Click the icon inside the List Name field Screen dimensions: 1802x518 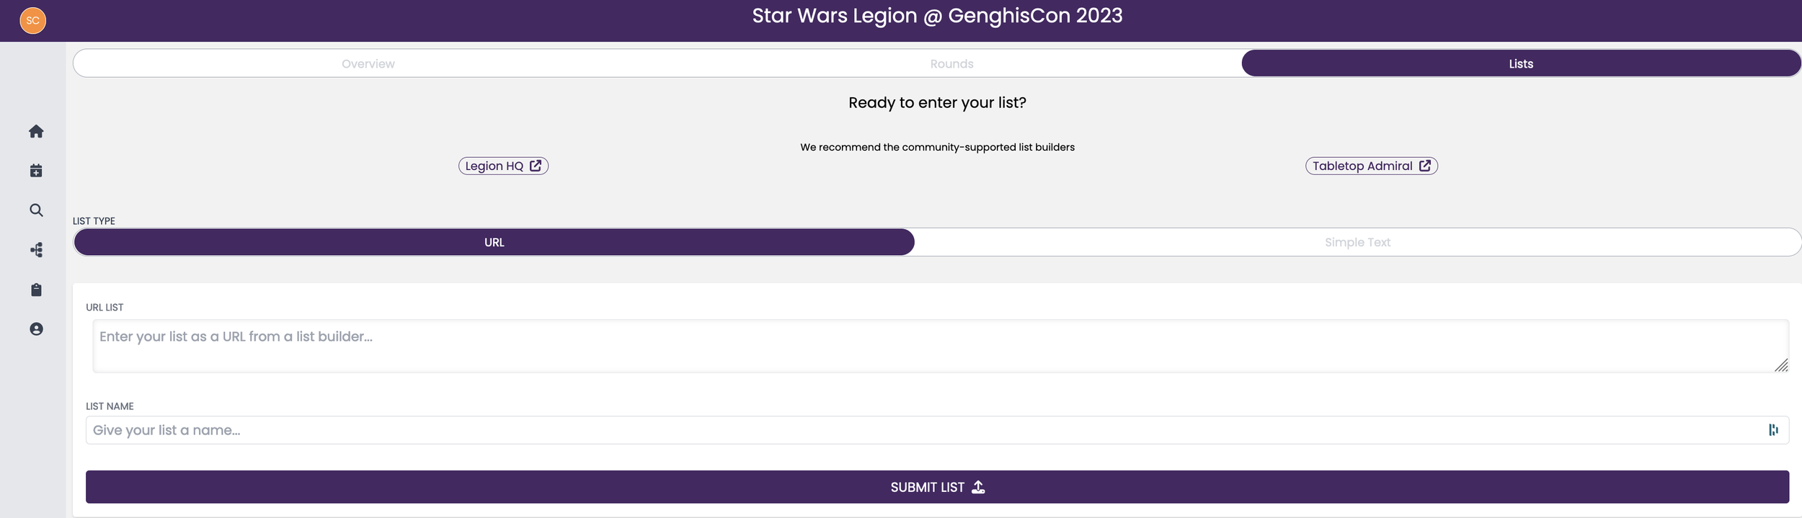tap(1773, 430)
